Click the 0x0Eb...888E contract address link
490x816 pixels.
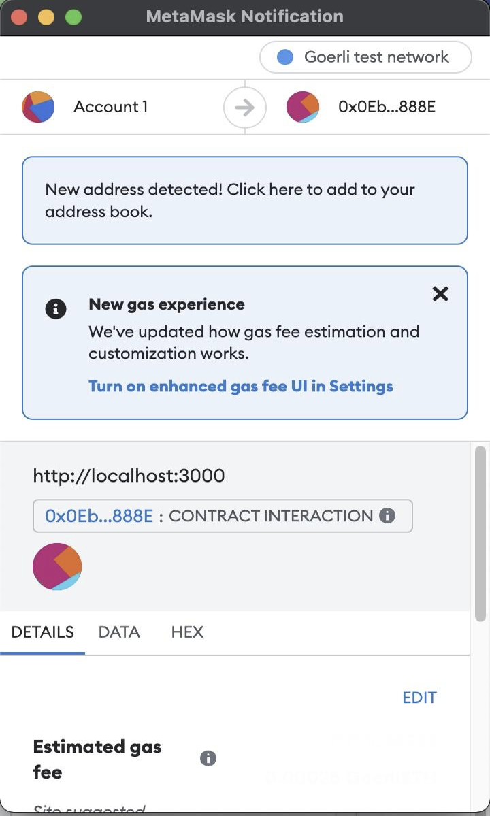[99, 515]
